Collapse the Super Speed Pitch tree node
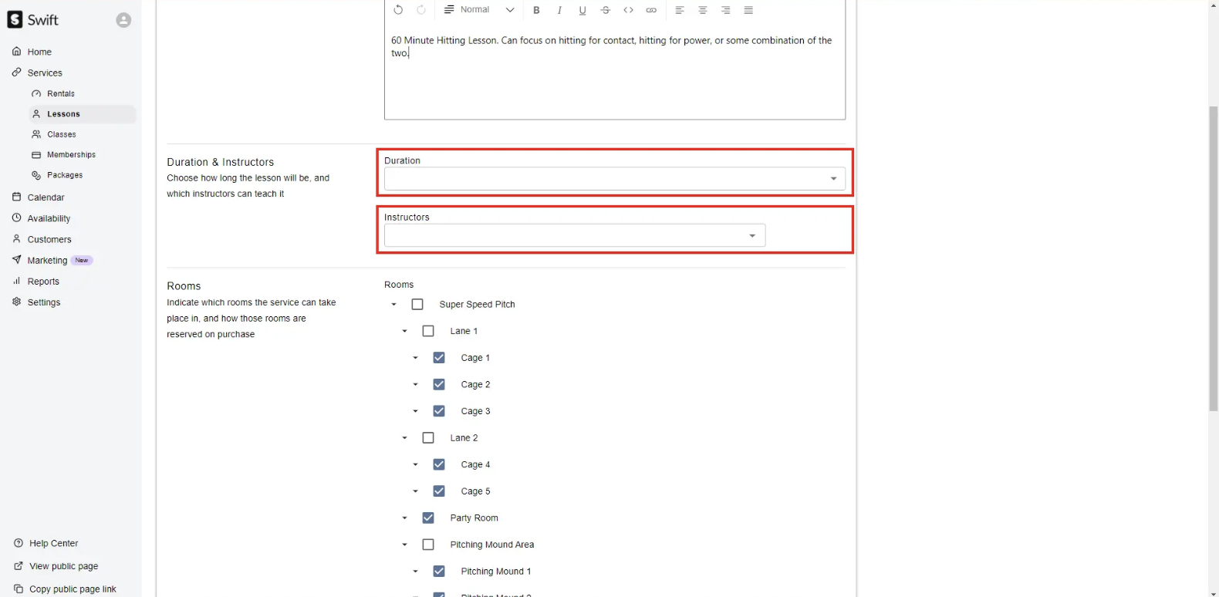1219x597 pixels. pyautogui.click(x=393, y=305)
